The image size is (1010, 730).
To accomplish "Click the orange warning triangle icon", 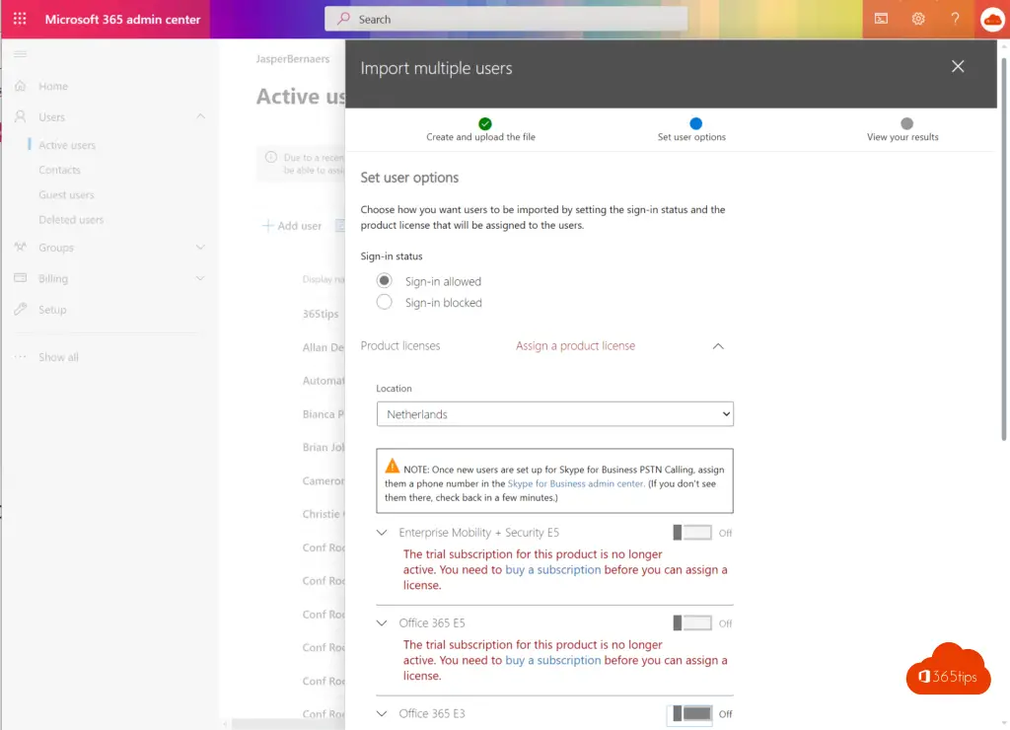I will (393, 466).
